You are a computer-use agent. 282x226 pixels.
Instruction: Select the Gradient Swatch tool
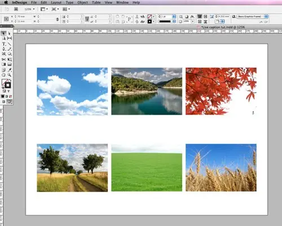3,64
